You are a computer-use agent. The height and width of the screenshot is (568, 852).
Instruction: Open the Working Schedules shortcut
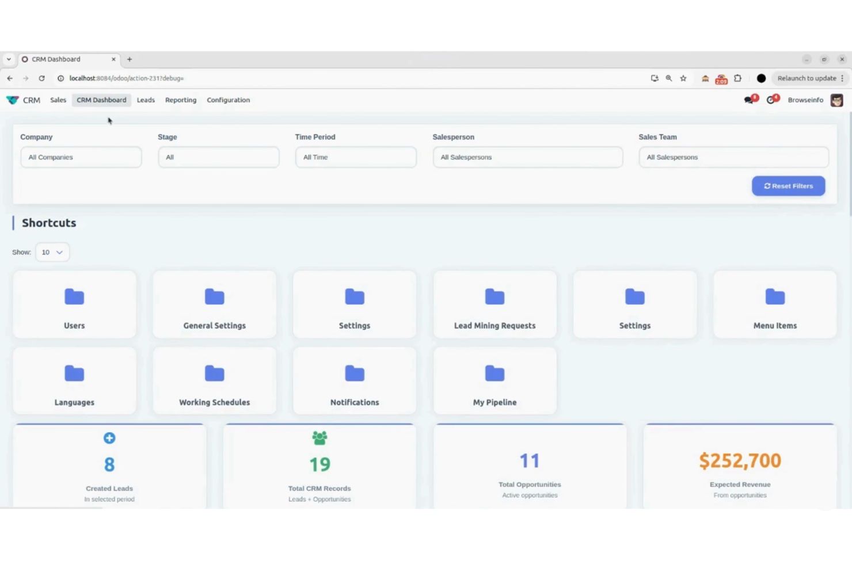tap(214, 381)
